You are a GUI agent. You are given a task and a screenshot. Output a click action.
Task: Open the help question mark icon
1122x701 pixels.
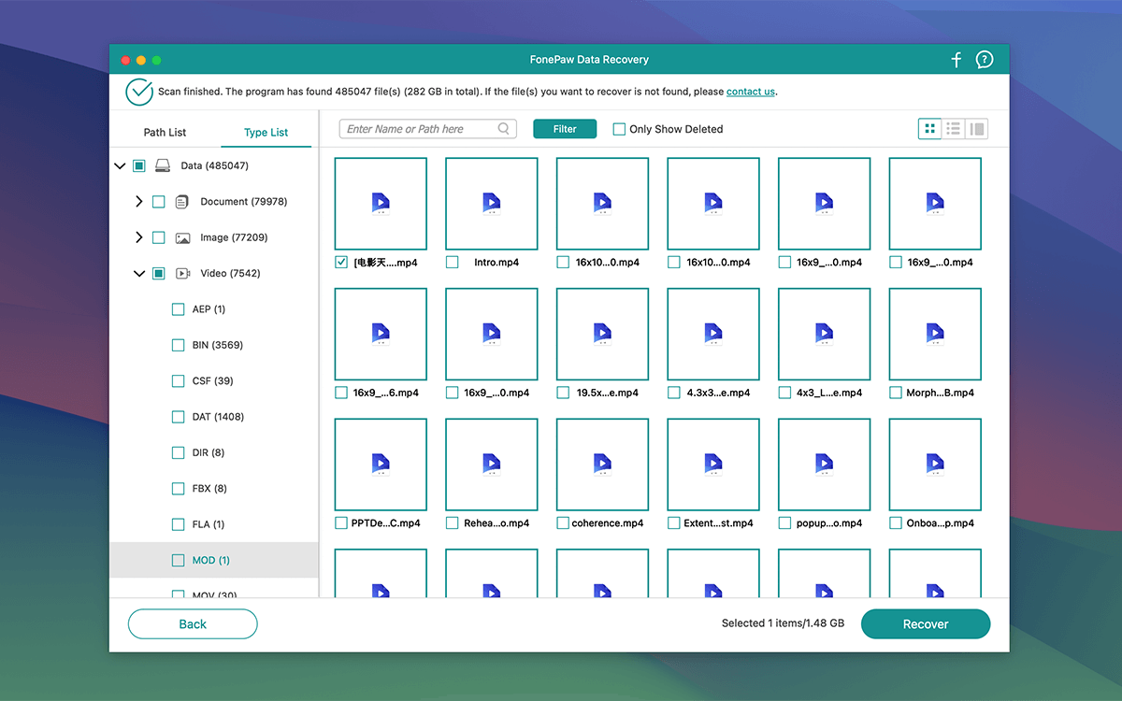click(x=985, y=60)
